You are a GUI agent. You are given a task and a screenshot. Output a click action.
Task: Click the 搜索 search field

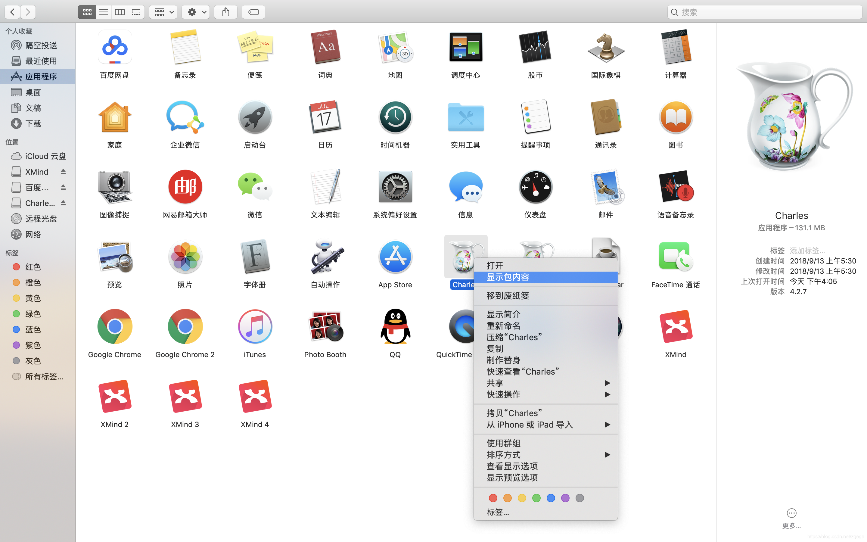point(765,12)
